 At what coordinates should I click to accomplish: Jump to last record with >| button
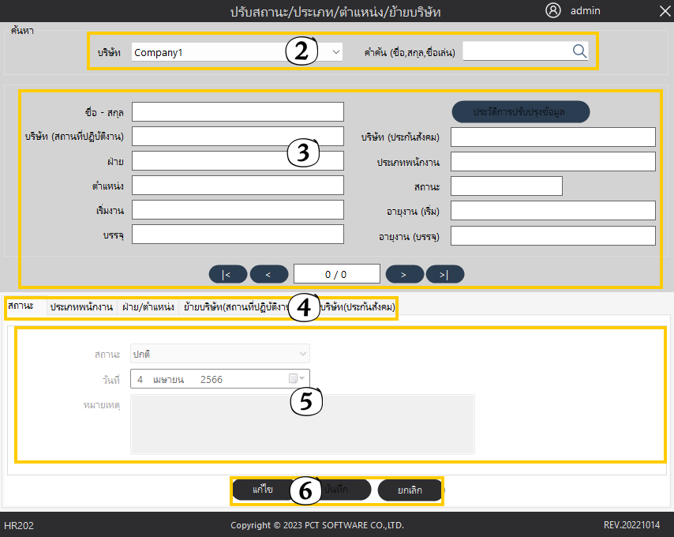point(445,274)
